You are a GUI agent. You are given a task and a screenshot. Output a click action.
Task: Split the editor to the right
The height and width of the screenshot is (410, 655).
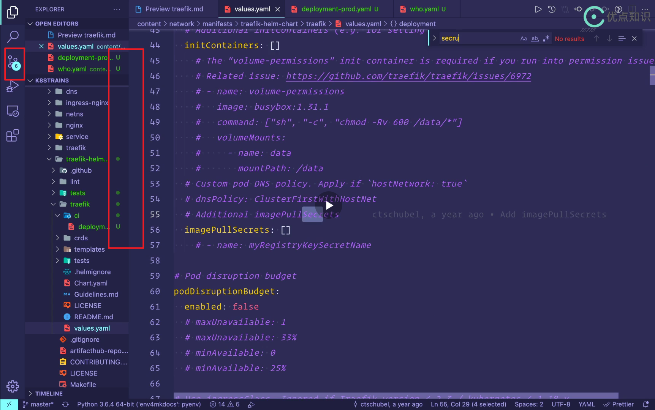[632, 9]
